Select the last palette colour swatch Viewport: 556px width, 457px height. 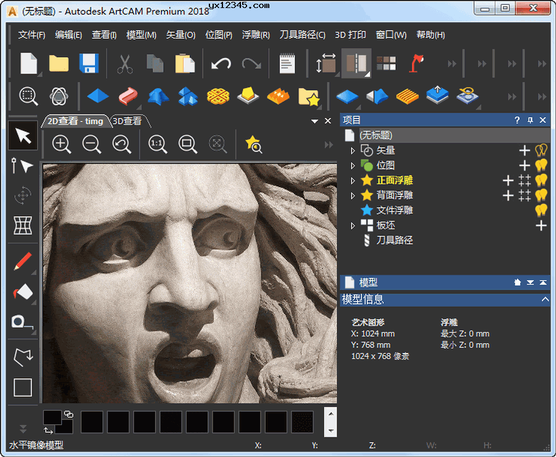(302, 422)
